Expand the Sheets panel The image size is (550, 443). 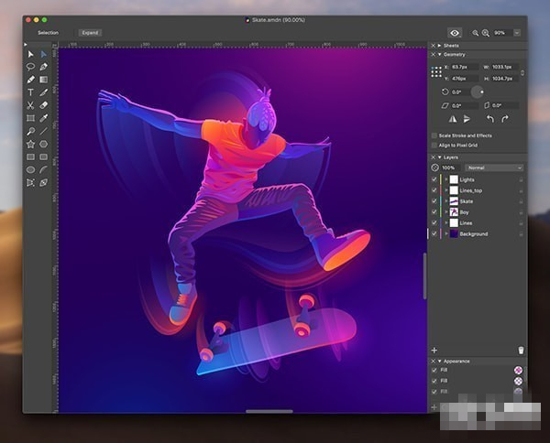tap(440, 45)
